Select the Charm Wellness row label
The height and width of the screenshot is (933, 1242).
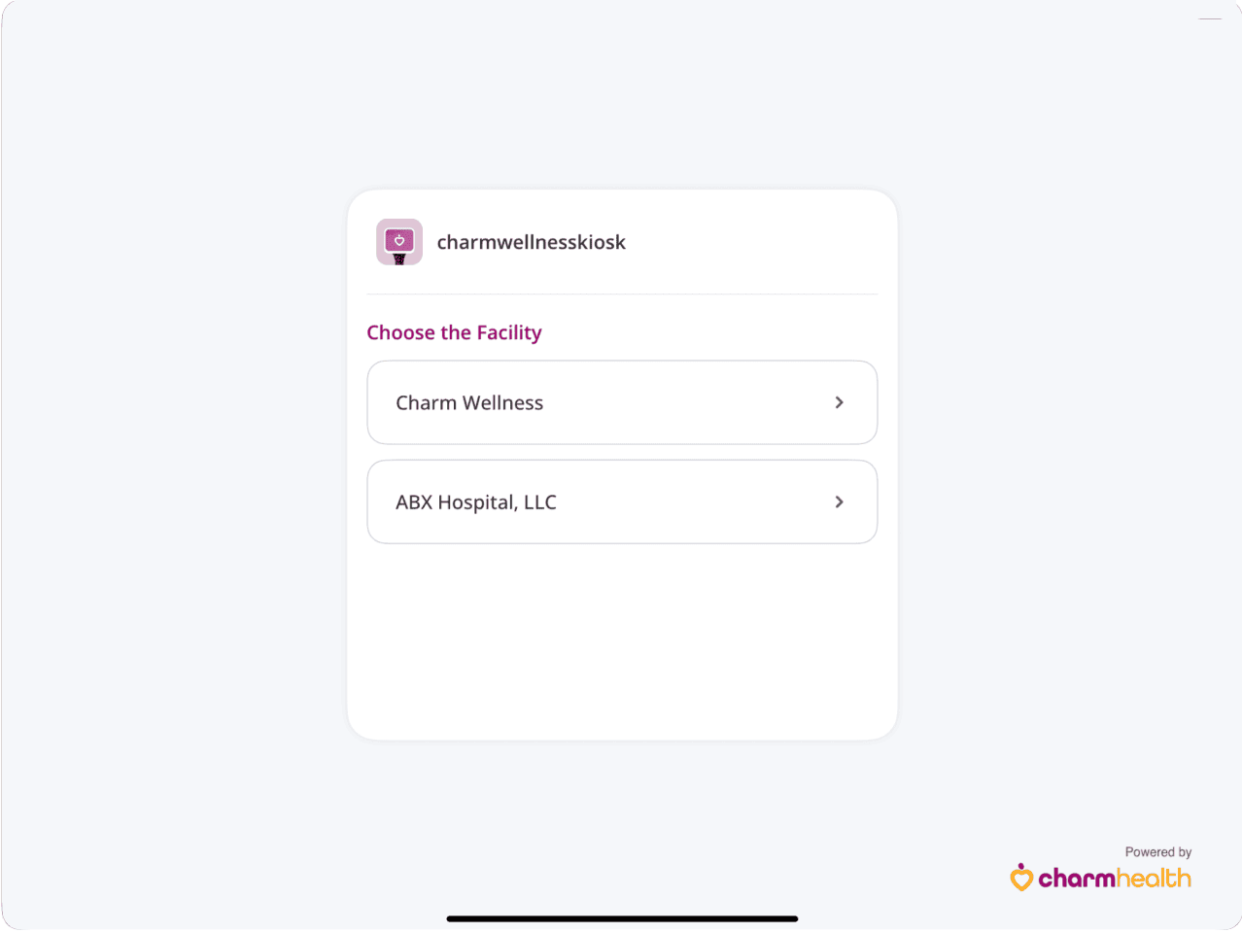point(469,401)
